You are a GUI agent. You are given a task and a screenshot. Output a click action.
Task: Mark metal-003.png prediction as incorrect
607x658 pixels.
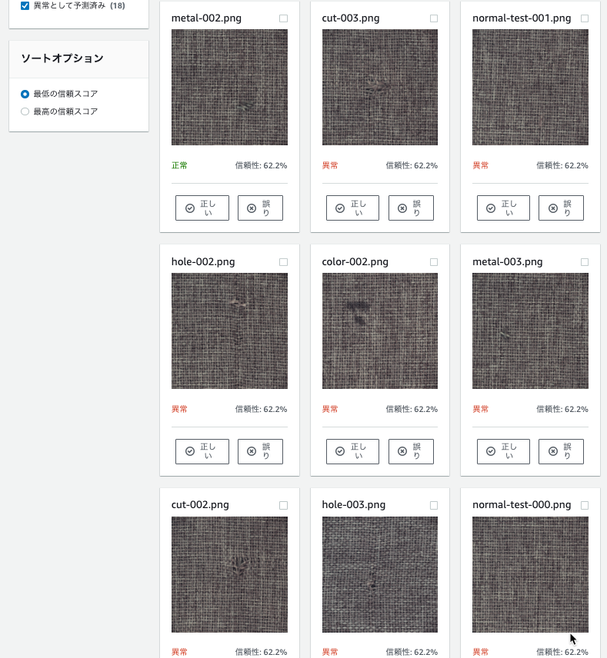[561, 451]
